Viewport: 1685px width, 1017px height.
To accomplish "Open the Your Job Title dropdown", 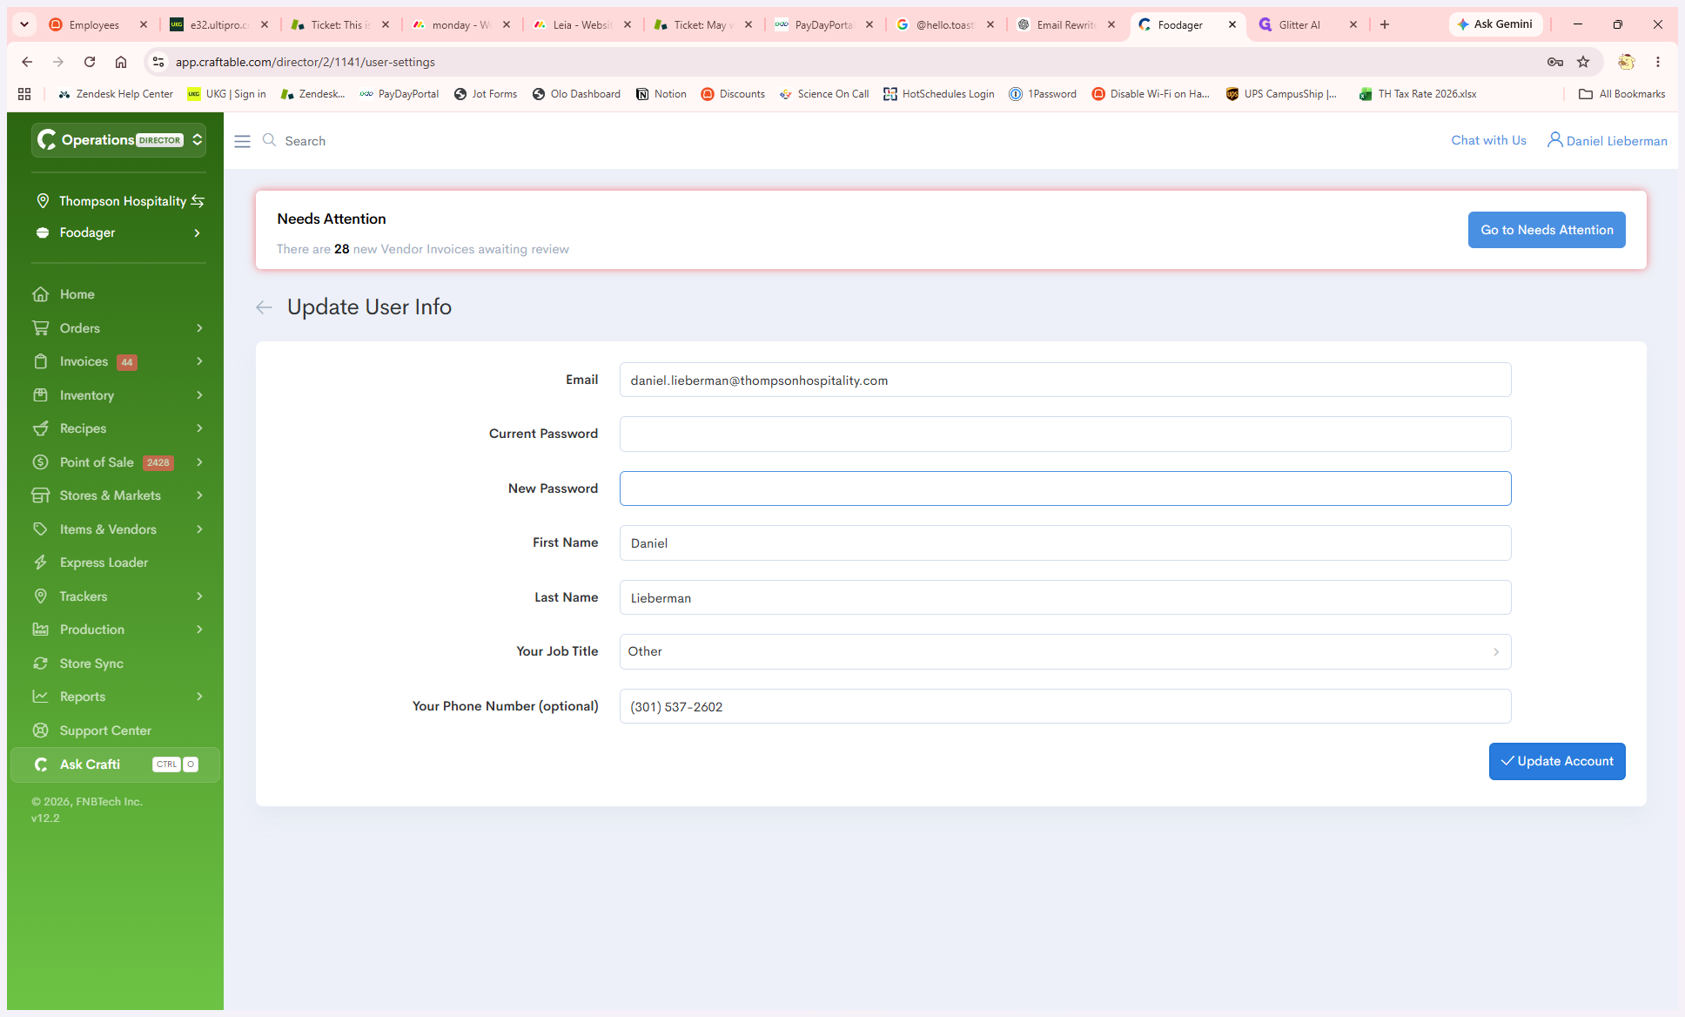I will (1064, 651).
